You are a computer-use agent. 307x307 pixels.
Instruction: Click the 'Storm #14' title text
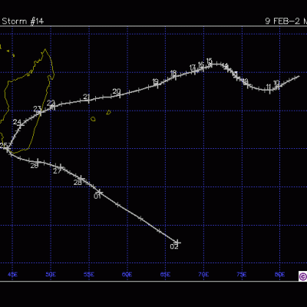click(23, 21)
